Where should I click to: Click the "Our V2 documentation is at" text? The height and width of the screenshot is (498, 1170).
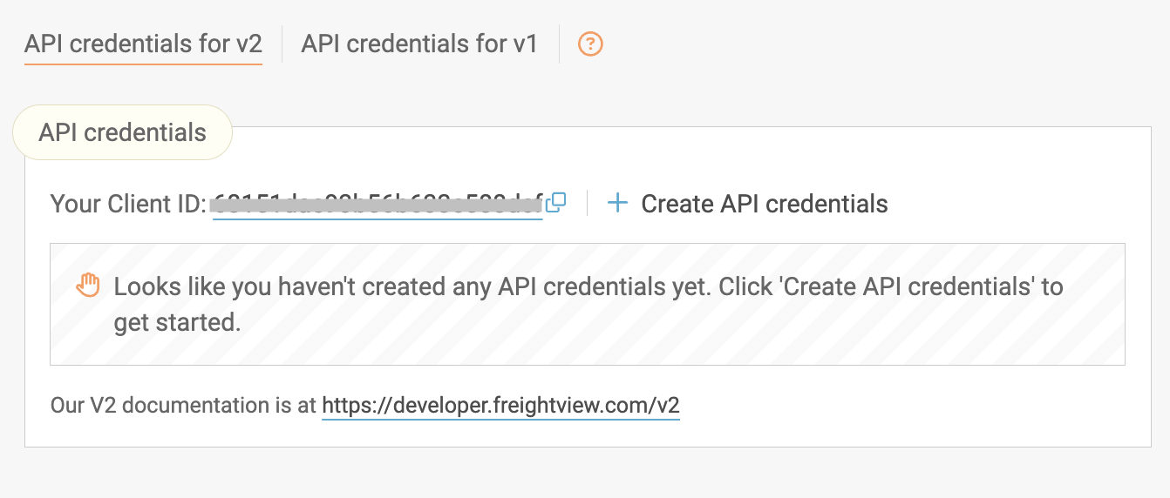pos(183,406)
